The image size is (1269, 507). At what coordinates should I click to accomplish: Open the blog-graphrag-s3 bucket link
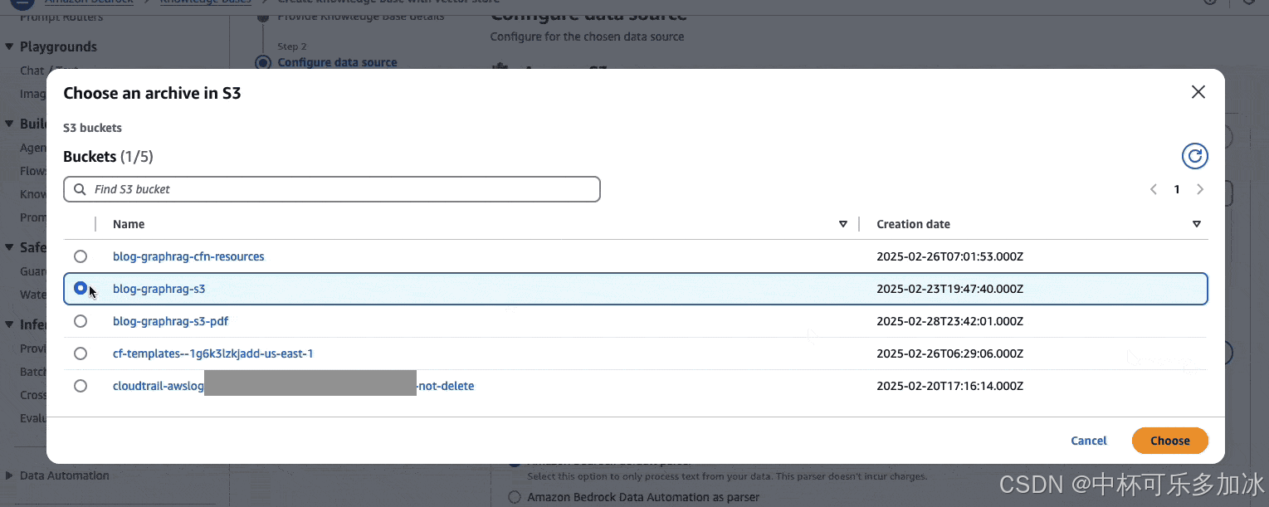[159, 289]
